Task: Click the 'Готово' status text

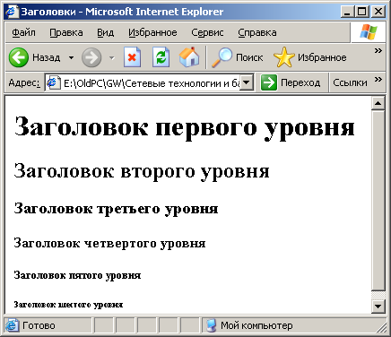Action: pyautogui.click(x=39, y=325)
